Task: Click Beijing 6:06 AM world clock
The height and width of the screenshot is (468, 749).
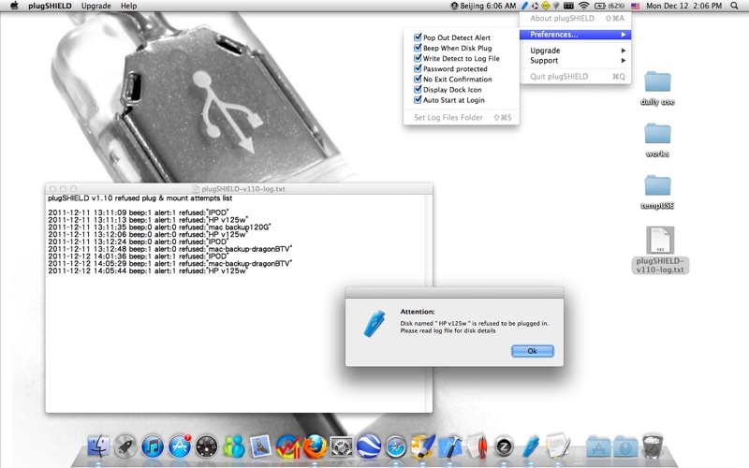Action: pyautogui.click(x=483, y=6)
